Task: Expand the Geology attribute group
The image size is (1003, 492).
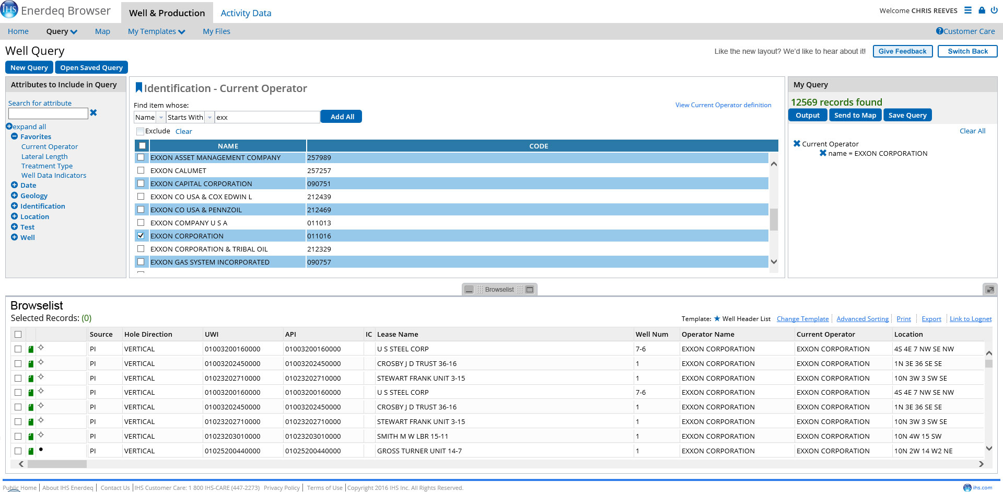Action: coord(15,196)
